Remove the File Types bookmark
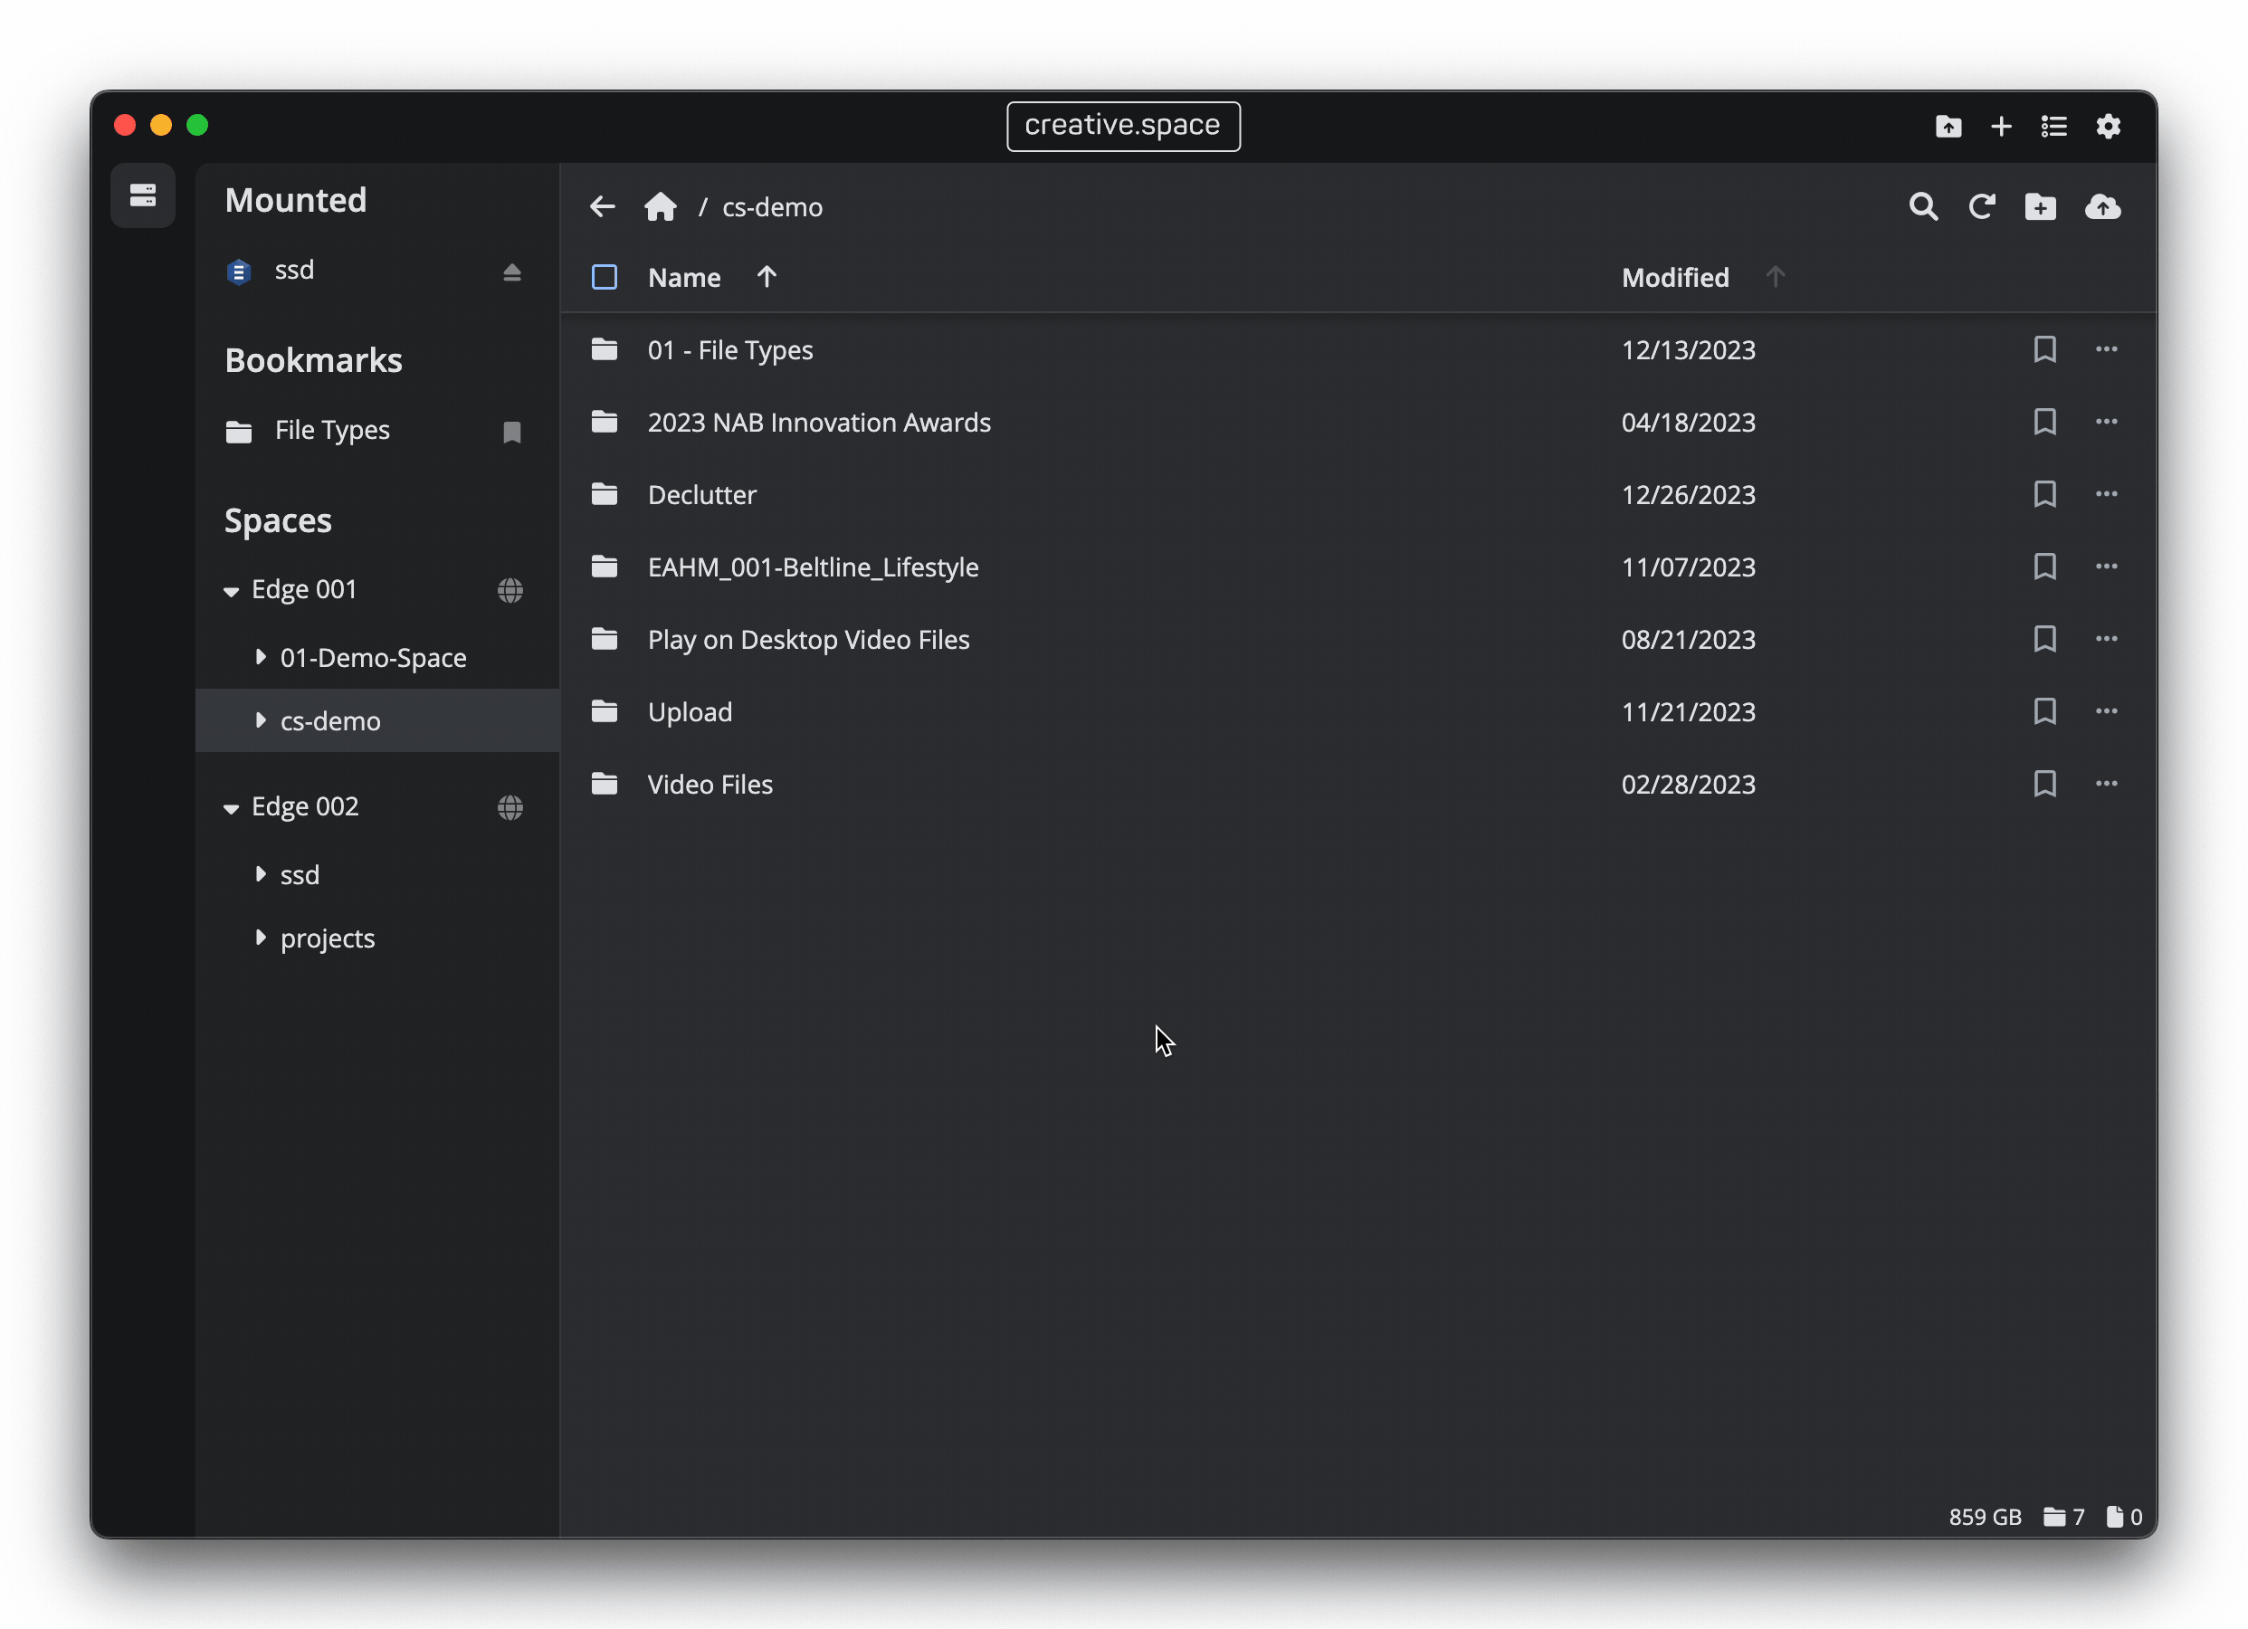This screenshot has height=1629, width=2248. (511, 432)
